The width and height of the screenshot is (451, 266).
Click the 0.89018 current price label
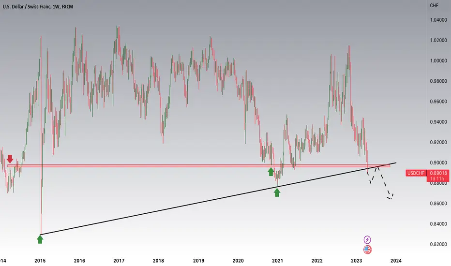[x=438, y=173]
